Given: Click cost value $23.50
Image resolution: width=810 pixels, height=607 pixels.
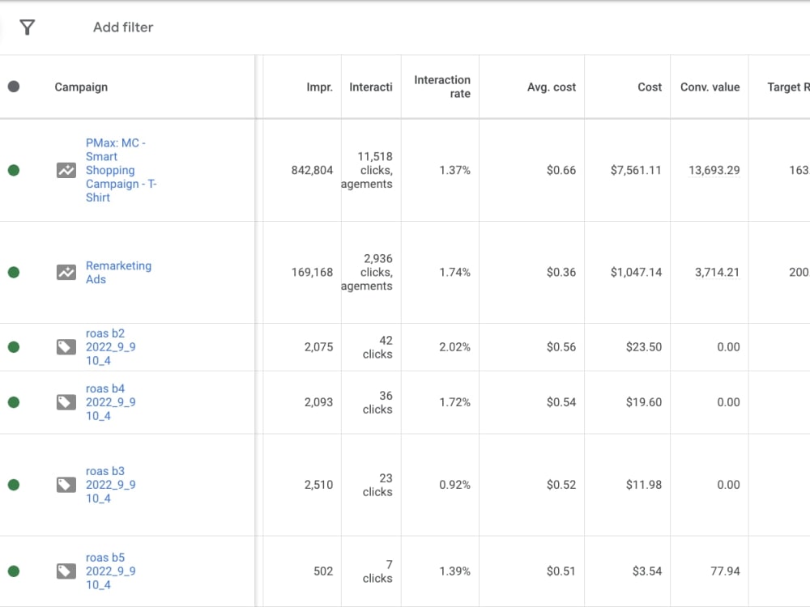Looking at the screenshot, I should (x=644, y=347).
